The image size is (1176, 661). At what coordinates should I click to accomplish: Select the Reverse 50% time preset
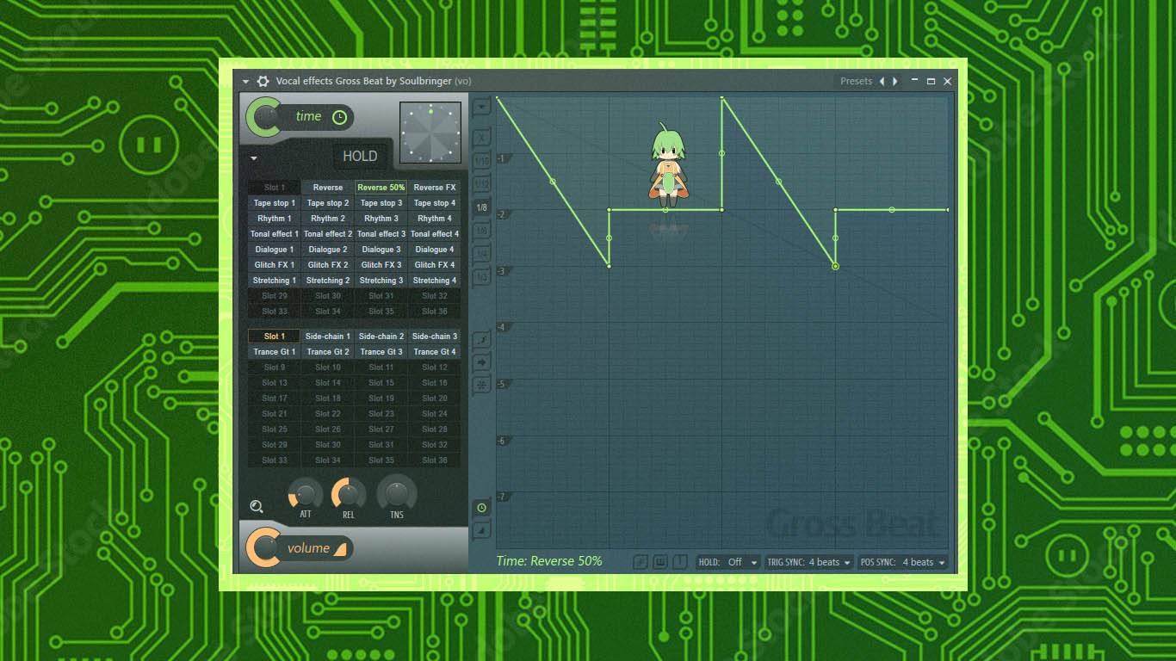pyautogui.click(x=381, y=188)
